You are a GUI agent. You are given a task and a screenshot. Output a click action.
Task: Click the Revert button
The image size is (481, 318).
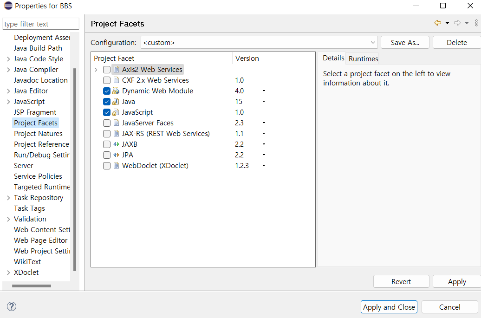point(401,281)
